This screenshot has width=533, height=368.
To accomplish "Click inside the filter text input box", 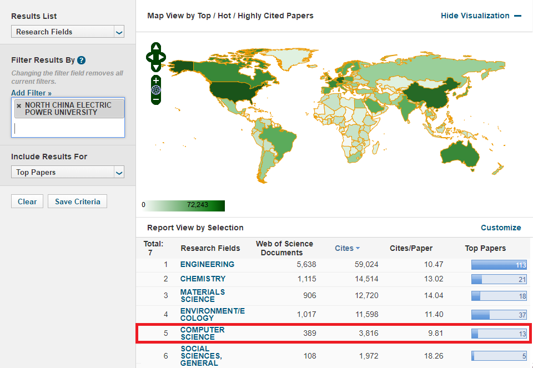I will click(68, 128).
